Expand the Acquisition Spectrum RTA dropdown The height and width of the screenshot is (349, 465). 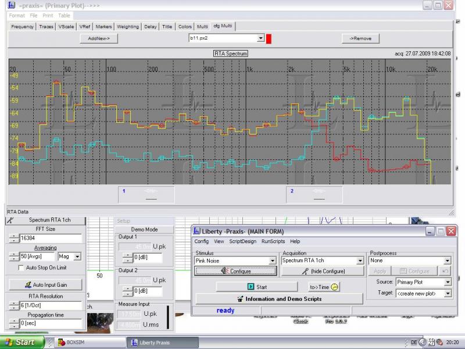[360, 261]
